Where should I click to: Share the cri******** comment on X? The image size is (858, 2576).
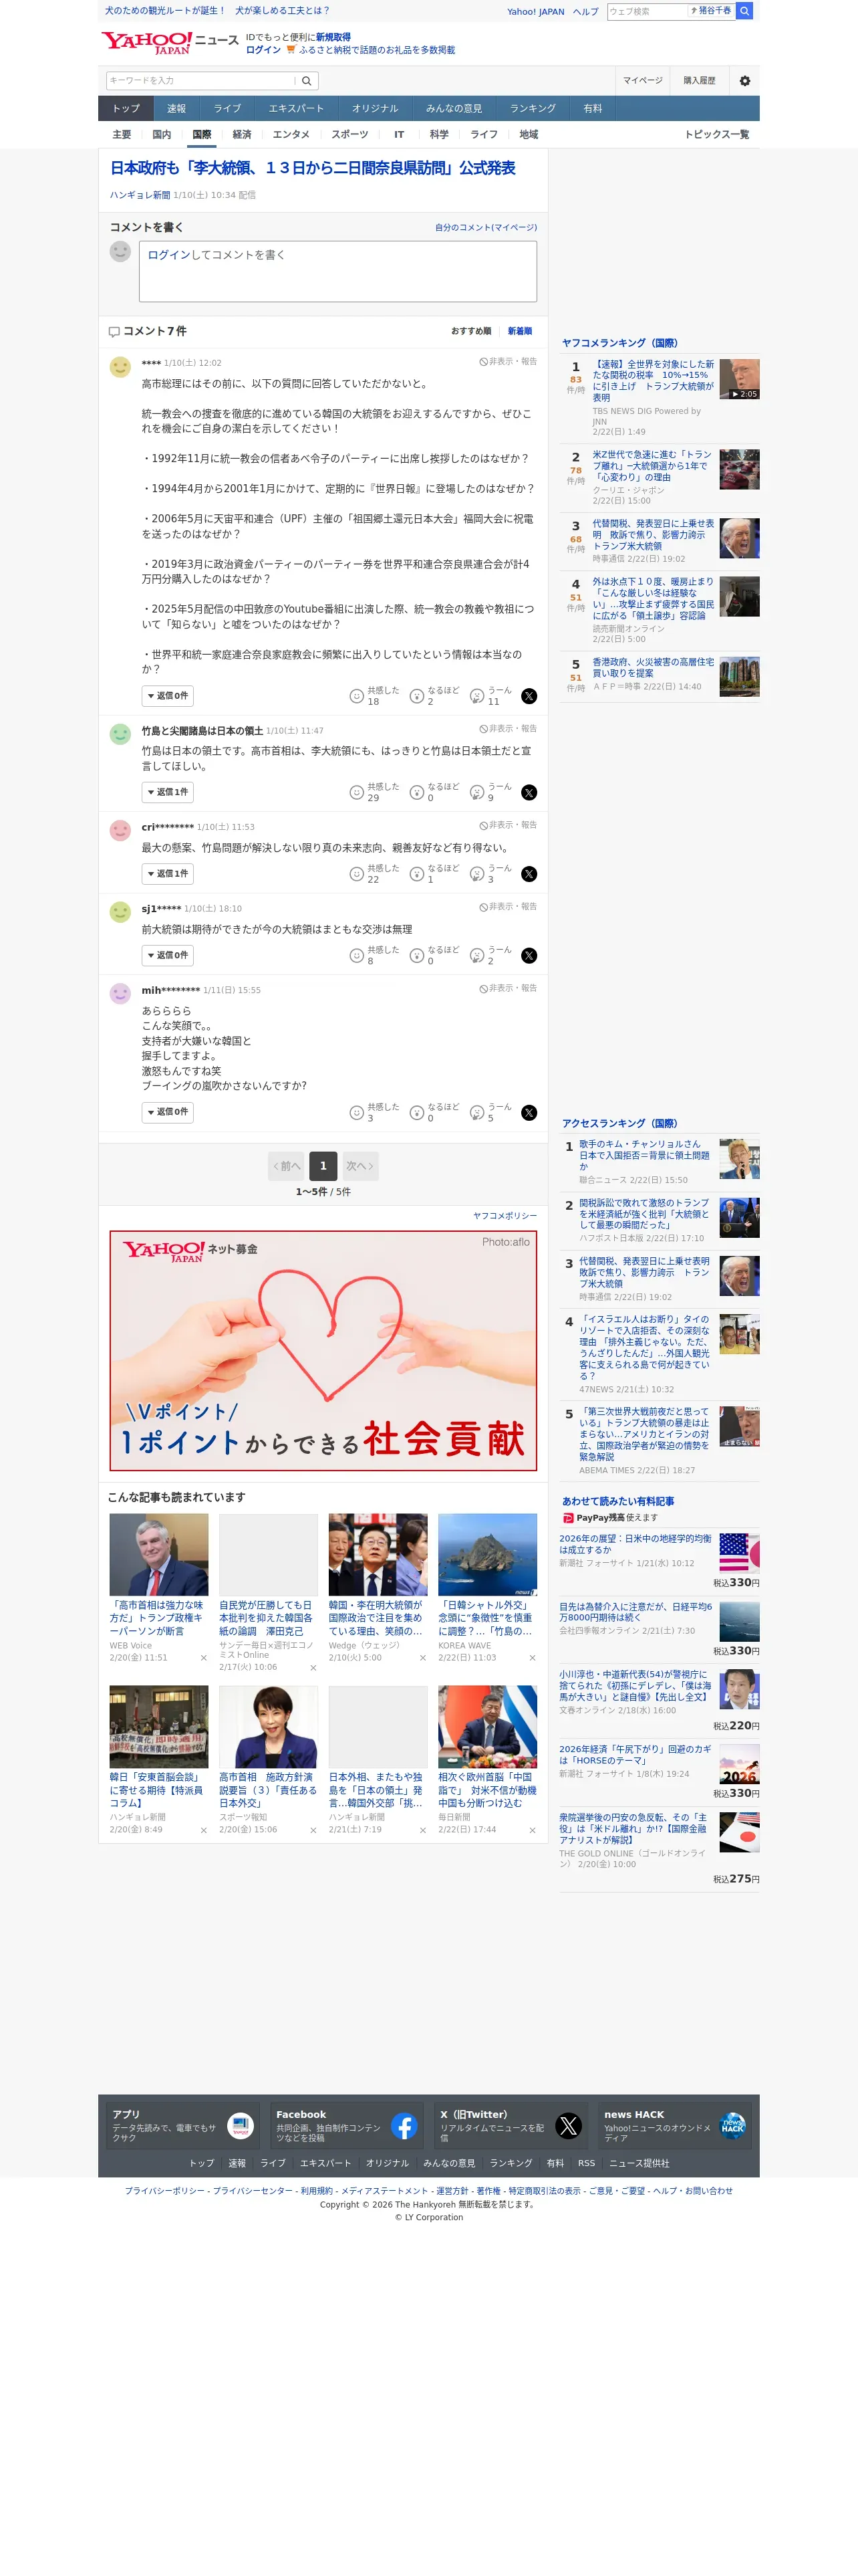click(x=529, y=874)
